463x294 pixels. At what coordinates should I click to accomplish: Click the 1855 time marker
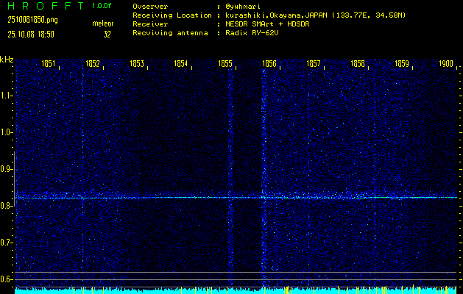tap(225, 64)
